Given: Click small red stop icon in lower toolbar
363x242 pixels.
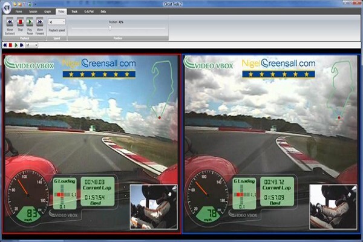Looking at the screenshot, I should point(10,45).
